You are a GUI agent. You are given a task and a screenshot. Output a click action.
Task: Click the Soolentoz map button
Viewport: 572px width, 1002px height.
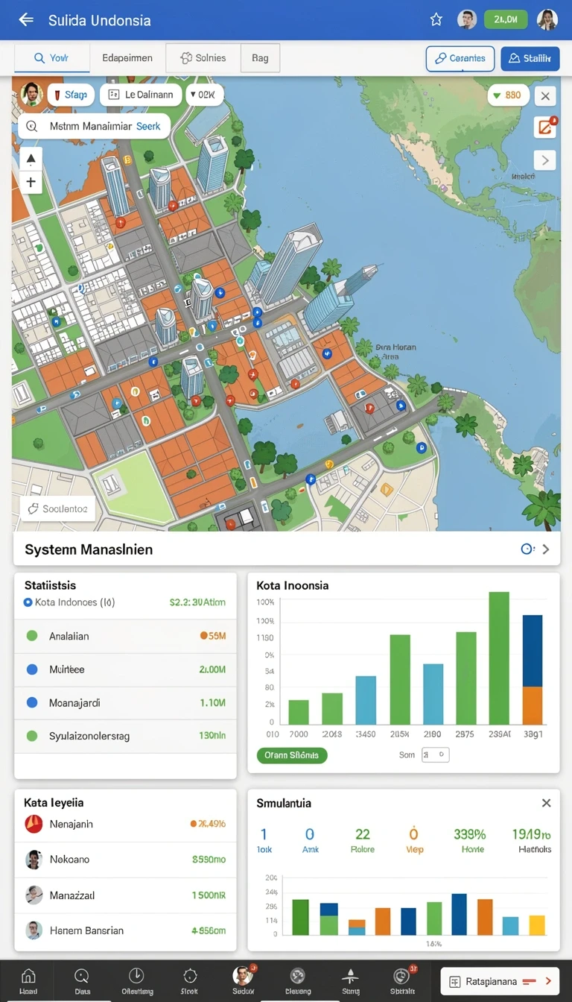58,509
